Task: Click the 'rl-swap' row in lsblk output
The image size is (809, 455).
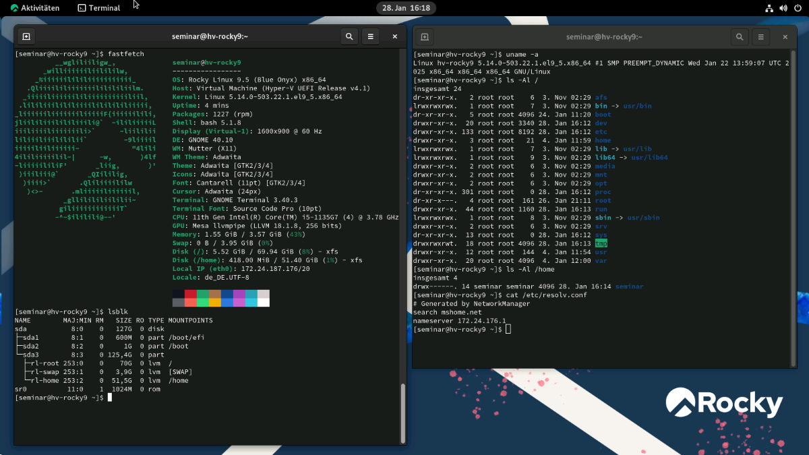Action: pos(104,371)
